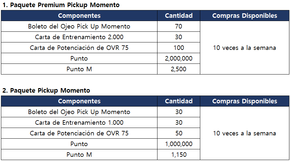Image resolution: width=290 pixels, height=161 pixels.
Task: Select the Carta de Entrenamiento 1.000 cell
Action: click(79, 122)
